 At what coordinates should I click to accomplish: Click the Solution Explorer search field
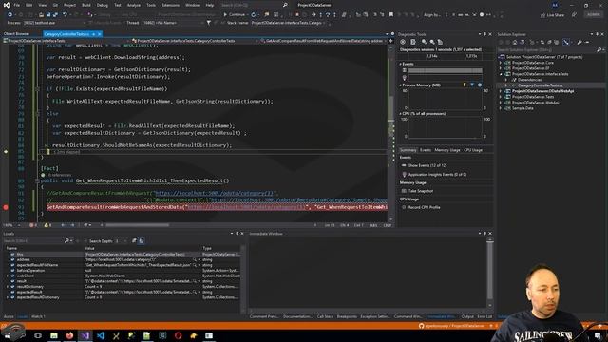(x=547, y=50)
